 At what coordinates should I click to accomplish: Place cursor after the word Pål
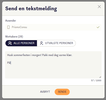pyautogui.click(x=11, y=63)
